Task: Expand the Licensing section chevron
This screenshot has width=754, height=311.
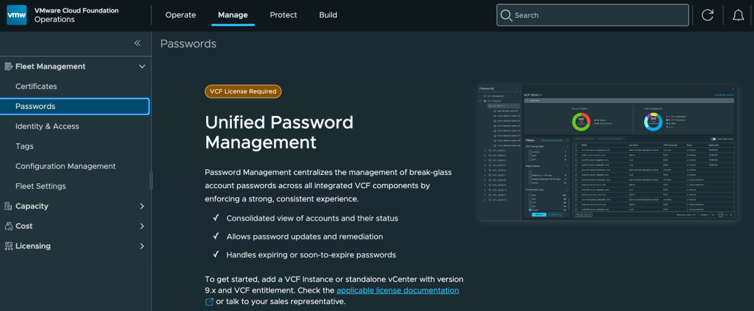Action: [142, 246]
